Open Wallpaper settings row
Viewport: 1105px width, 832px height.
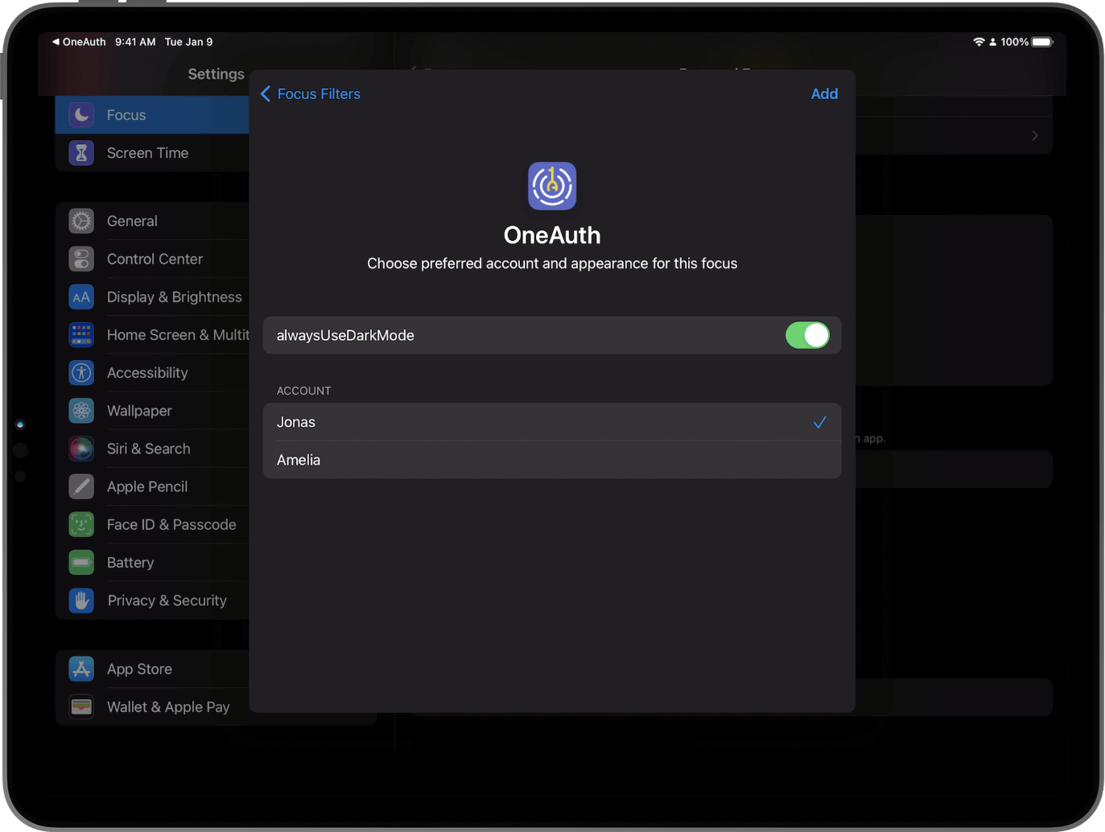click(152, 411)
